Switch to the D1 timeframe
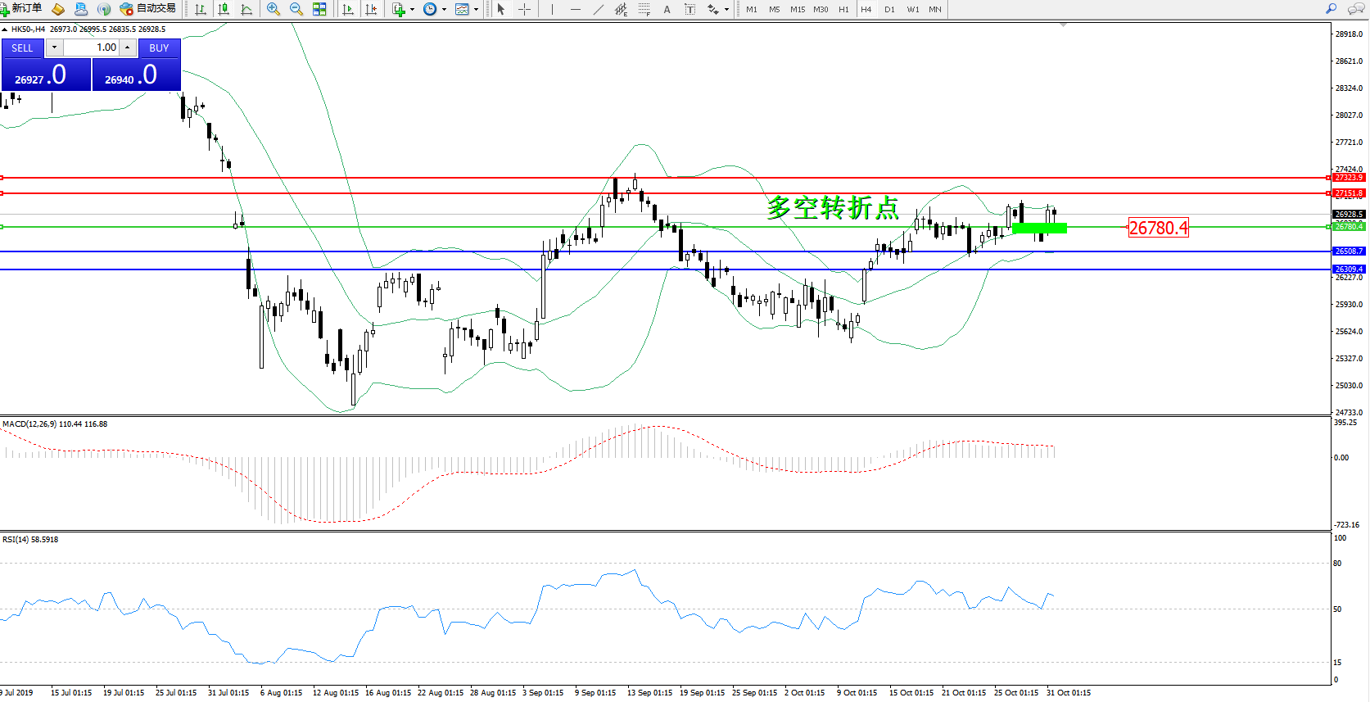The image size is (1370, 702). 889,9
